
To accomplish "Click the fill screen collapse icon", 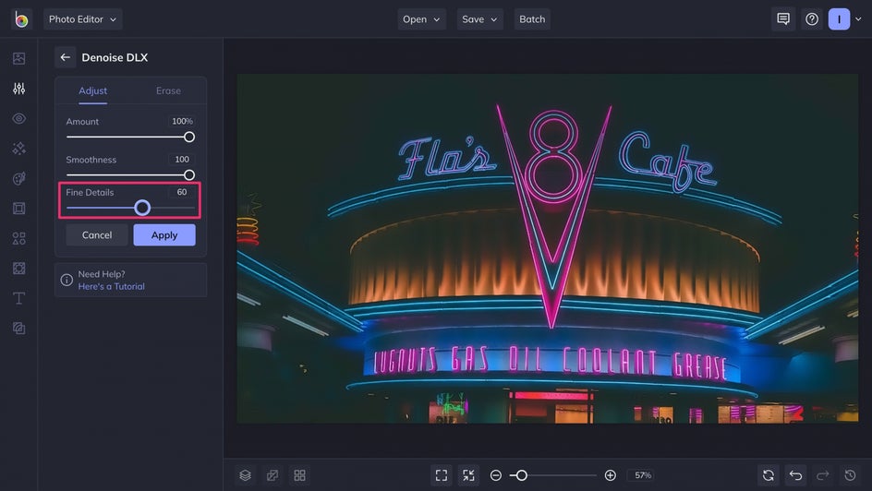I will (469, 475).
